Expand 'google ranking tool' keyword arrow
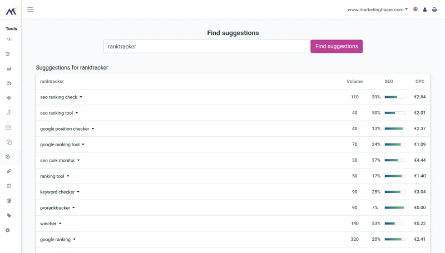Viewport: 445px width, 253px height. [x=83, y=145]
